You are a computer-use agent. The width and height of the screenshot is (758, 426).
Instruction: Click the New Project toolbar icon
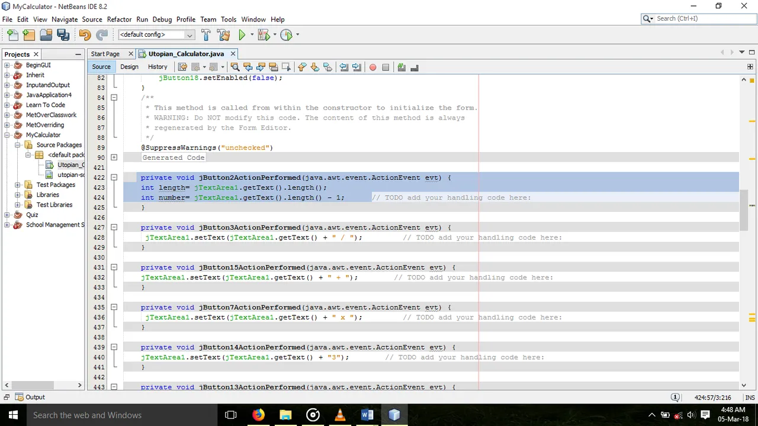pyautogui.click(x=28, y=35)
